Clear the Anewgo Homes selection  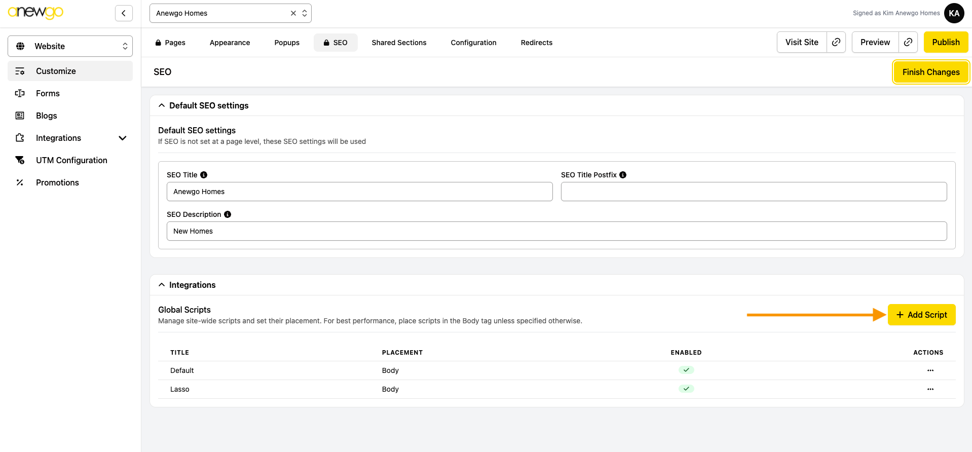coord(293,13)
